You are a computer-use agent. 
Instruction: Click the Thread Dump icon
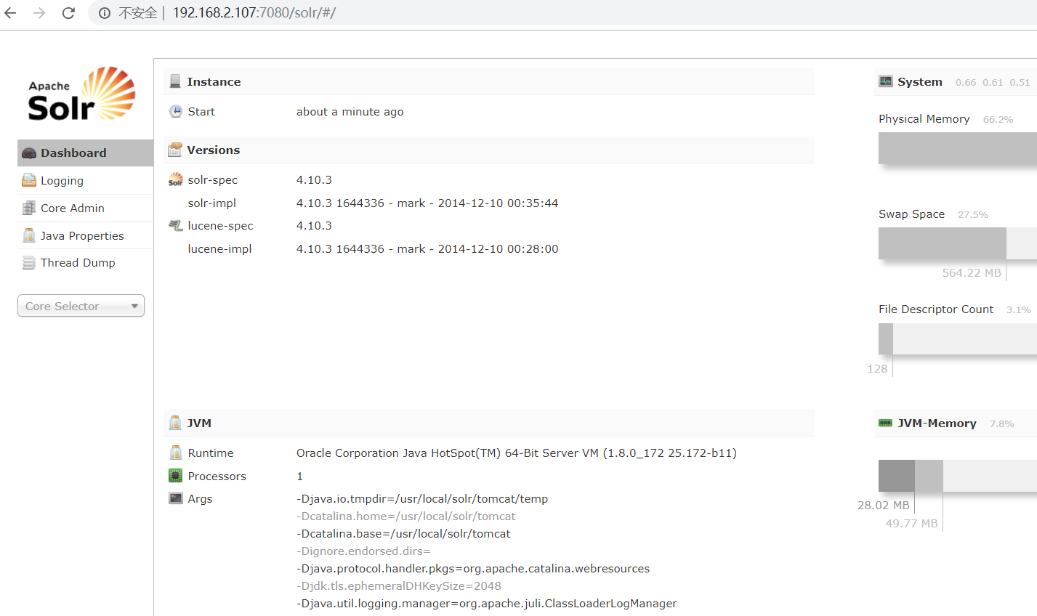pos(29,263)
